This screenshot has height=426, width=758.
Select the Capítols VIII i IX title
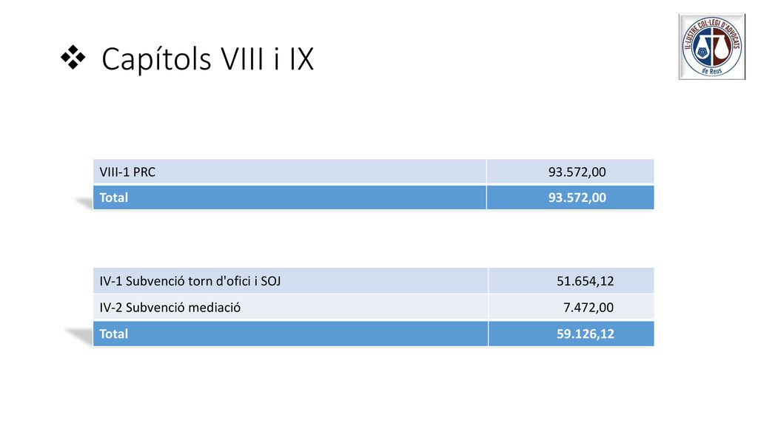207,59
